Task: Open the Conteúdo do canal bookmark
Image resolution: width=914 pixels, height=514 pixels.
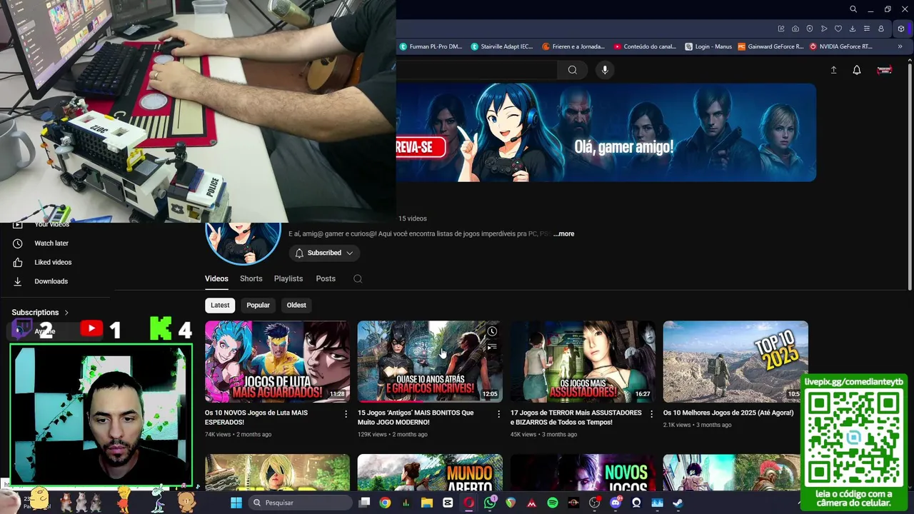Action: point(645,46)
